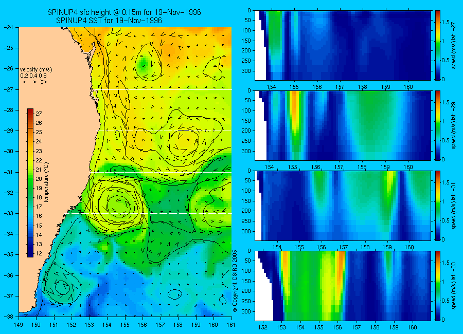Click the map latitude axis label −24

(x=9, y=27)
